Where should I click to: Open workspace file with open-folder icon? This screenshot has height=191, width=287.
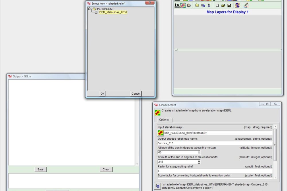click(x=223, y=5)
